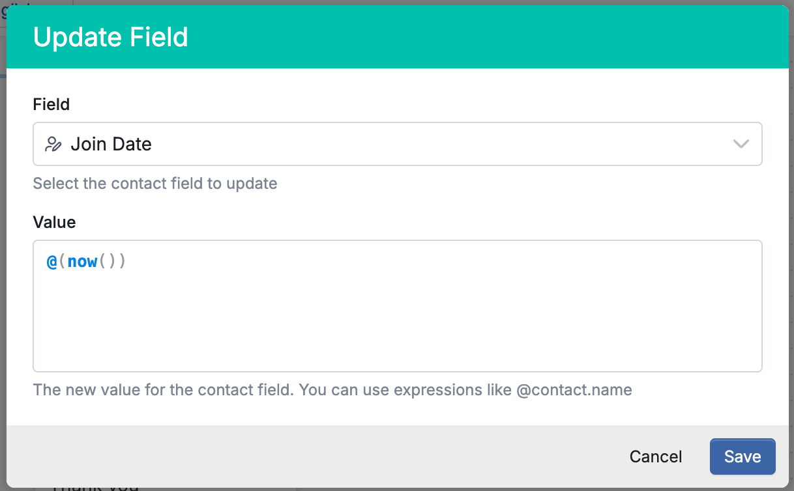
Task: Click the teal dialog header bar
Action: coord(397,37)
